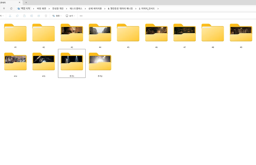Select folder #14 with city crowd thumbnail
This screenshot has height=165, width=256.
click(15, 61)
